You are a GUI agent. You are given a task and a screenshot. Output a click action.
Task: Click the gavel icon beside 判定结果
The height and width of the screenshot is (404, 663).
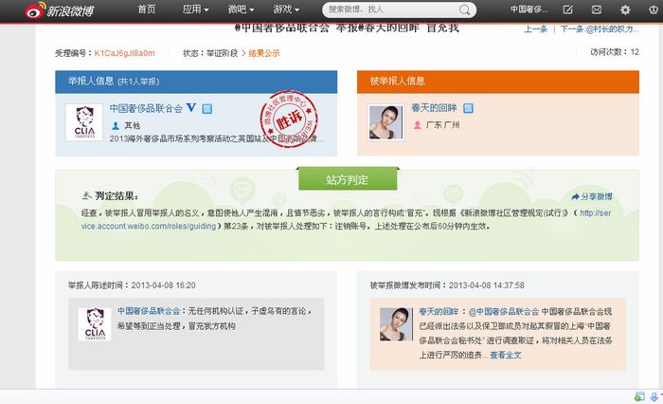click(87, 195)
